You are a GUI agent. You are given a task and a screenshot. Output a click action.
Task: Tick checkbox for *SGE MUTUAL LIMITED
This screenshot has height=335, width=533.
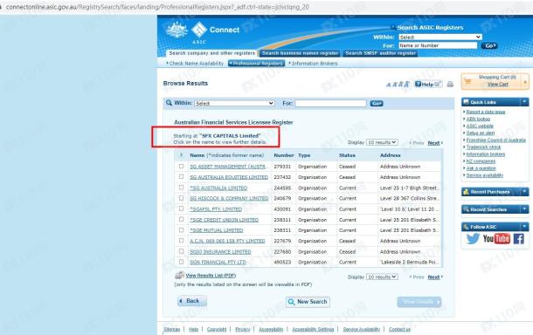pos(181,229)
